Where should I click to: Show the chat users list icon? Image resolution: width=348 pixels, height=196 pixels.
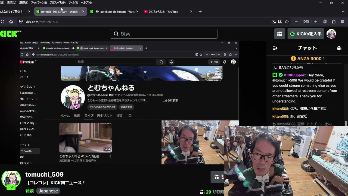(339, 48)
